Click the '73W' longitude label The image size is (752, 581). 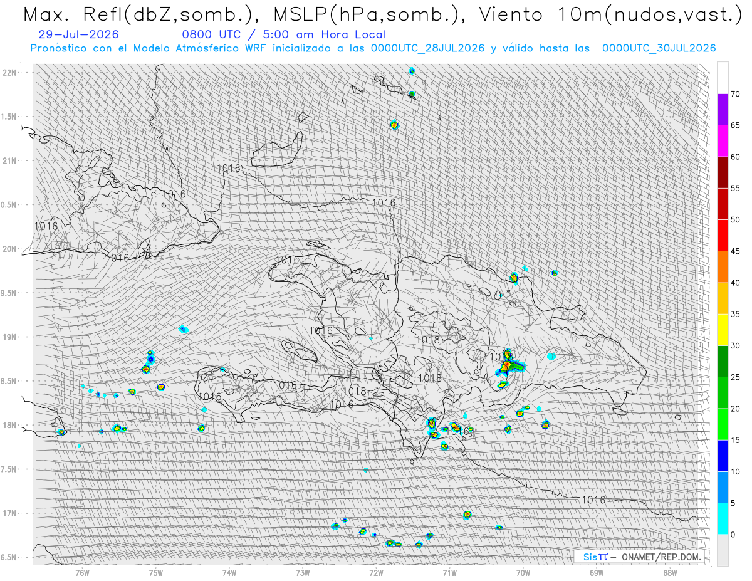[x=303, y=572]
